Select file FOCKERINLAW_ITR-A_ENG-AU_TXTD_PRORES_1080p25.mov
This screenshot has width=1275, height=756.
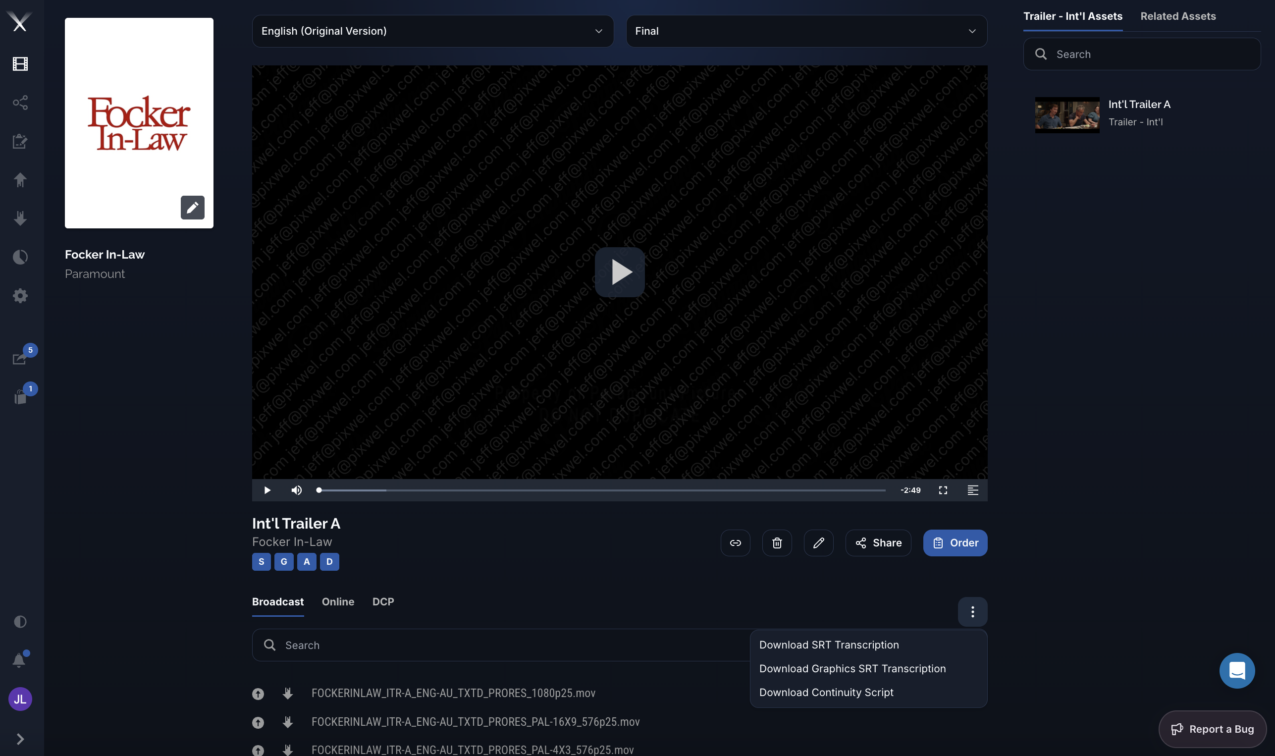tap(453, 694)
